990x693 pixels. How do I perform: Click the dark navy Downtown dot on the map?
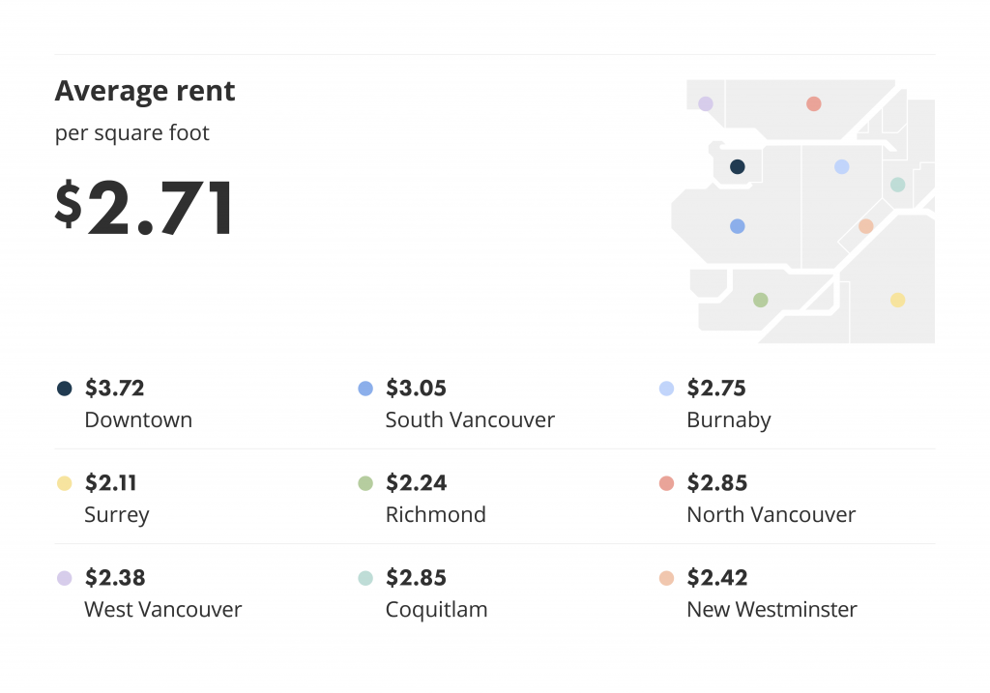737,166
